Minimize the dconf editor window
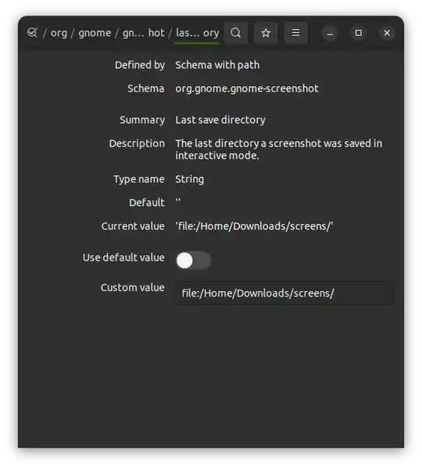 [330, 33]
